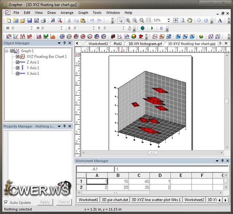Click worksheet cell B1 containing 15

tap(118, 181)
